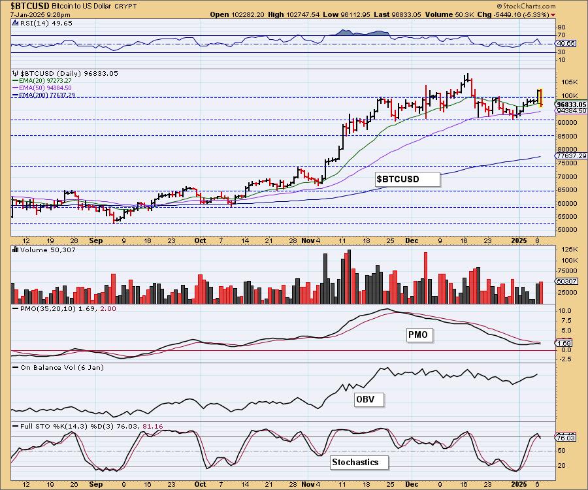The width and height of the screenshot is (588, 490).
Task: Click the Open 102282.20 value
Action: pos(237,14)
